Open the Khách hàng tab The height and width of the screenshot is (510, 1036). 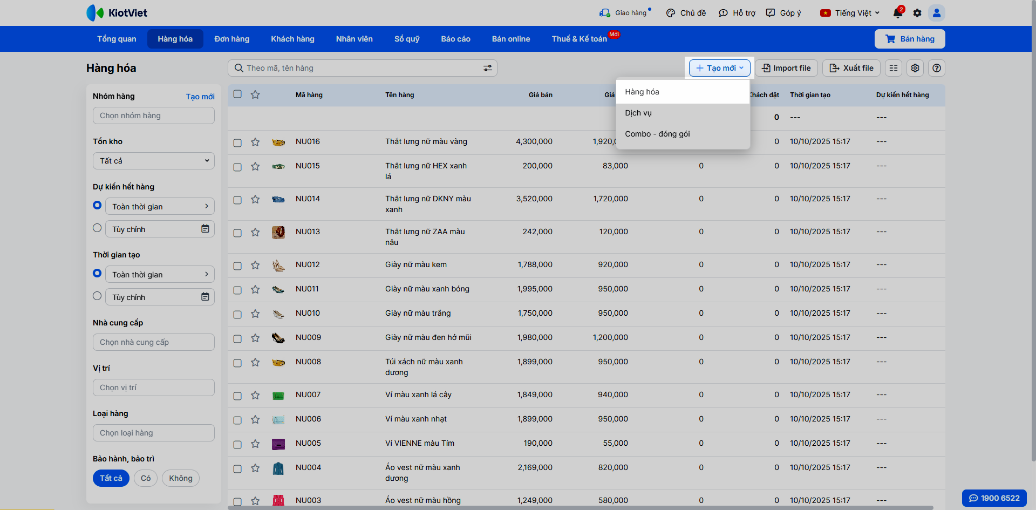click(x=292, y=39)
